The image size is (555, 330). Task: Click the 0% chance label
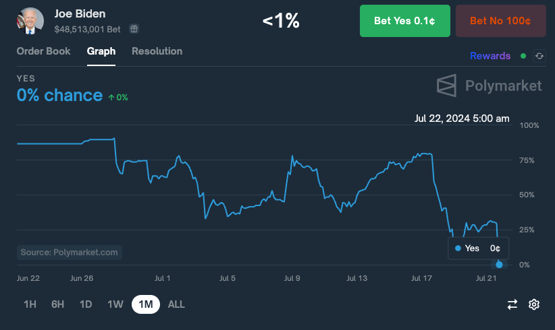(59, 95)
